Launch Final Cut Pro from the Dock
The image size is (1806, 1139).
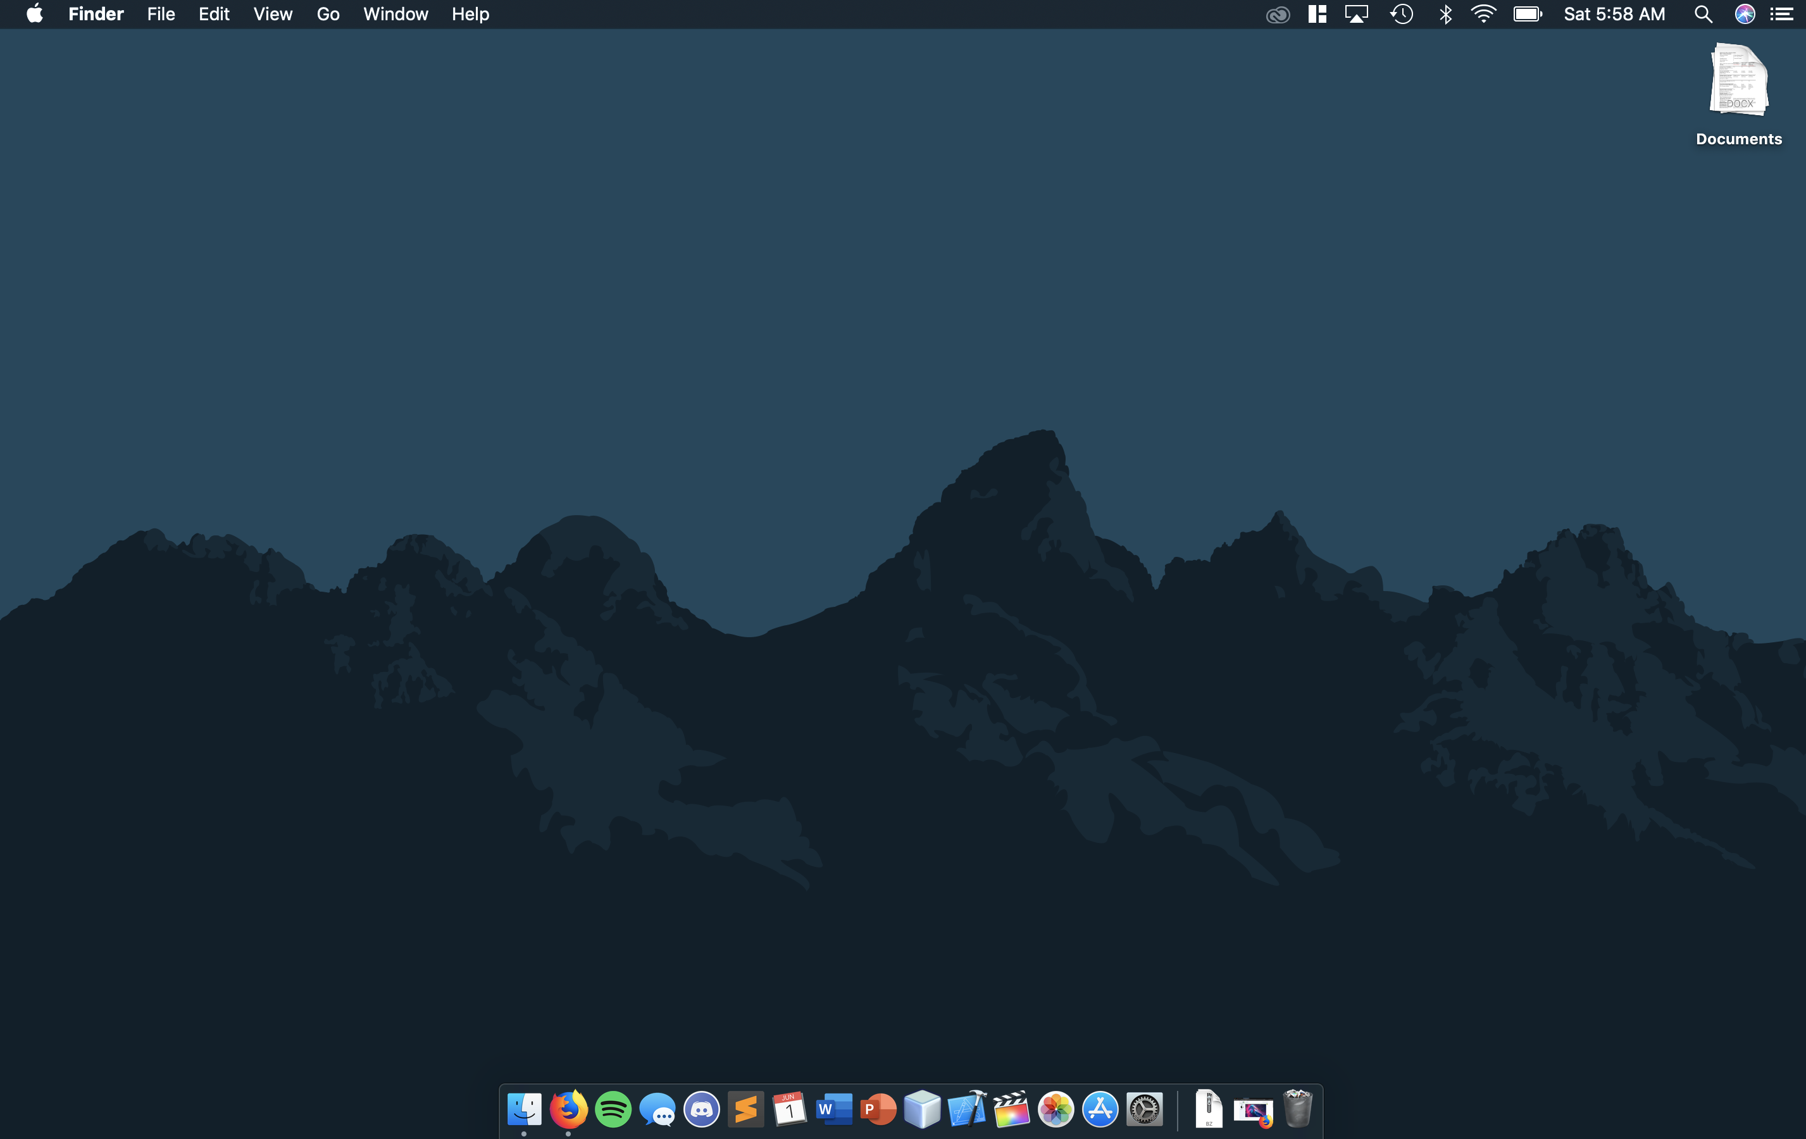pyautogui.click(x=1011, y=1109)
